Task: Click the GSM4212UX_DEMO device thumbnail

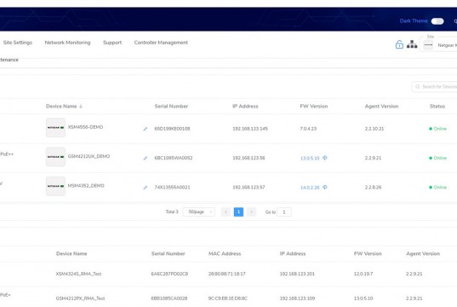Action: click(55, 157)
